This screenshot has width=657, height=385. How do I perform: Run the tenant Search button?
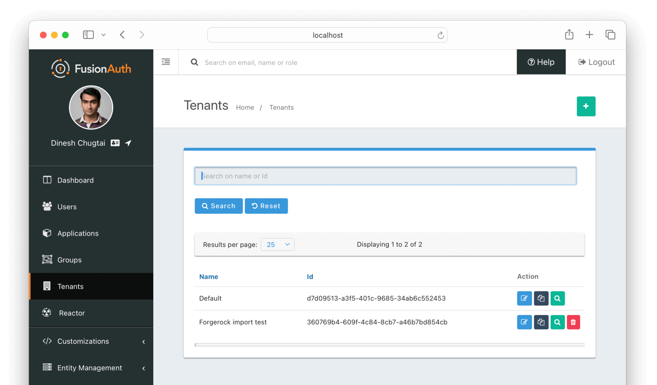(x=219, y=206)
